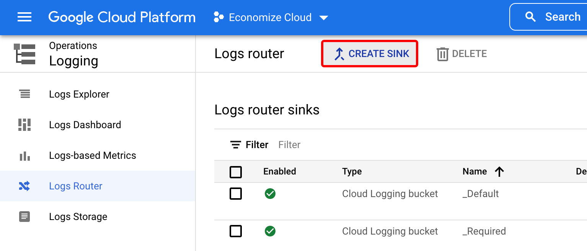Click the Logs-based Metrics bar chart icon
587x251 pixels.
tap(25, 156)
